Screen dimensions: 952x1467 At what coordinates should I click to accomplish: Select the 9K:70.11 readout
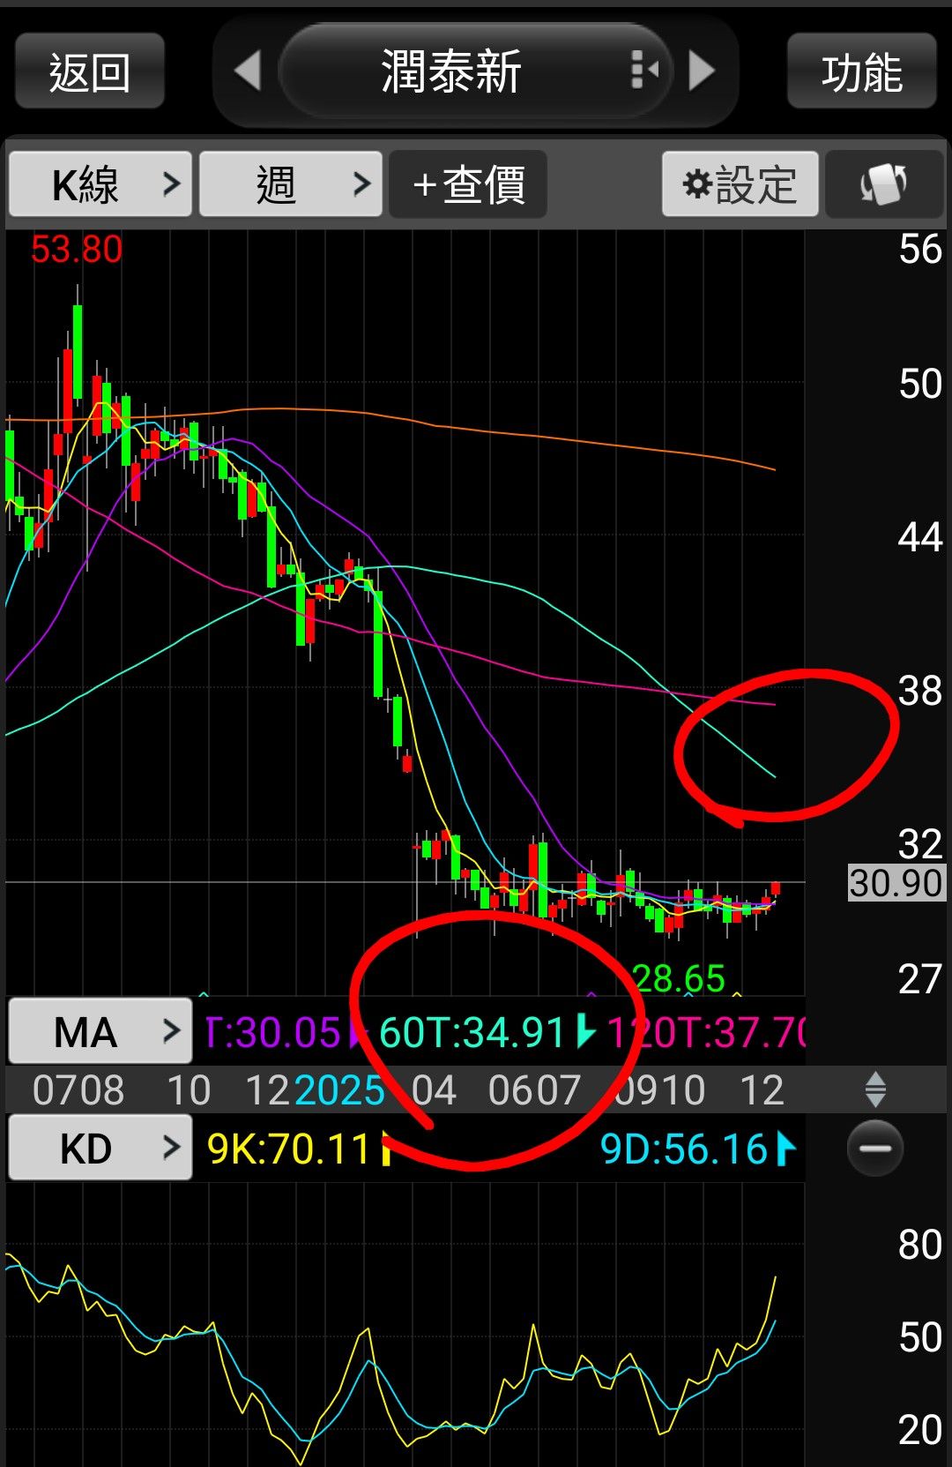point(288,1149)
